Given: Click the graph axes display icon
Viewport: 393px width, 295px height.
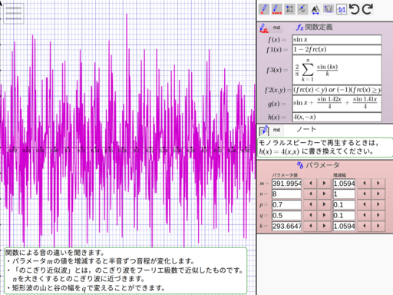Looking at the screenshot, I should click(x=329, y=9).
